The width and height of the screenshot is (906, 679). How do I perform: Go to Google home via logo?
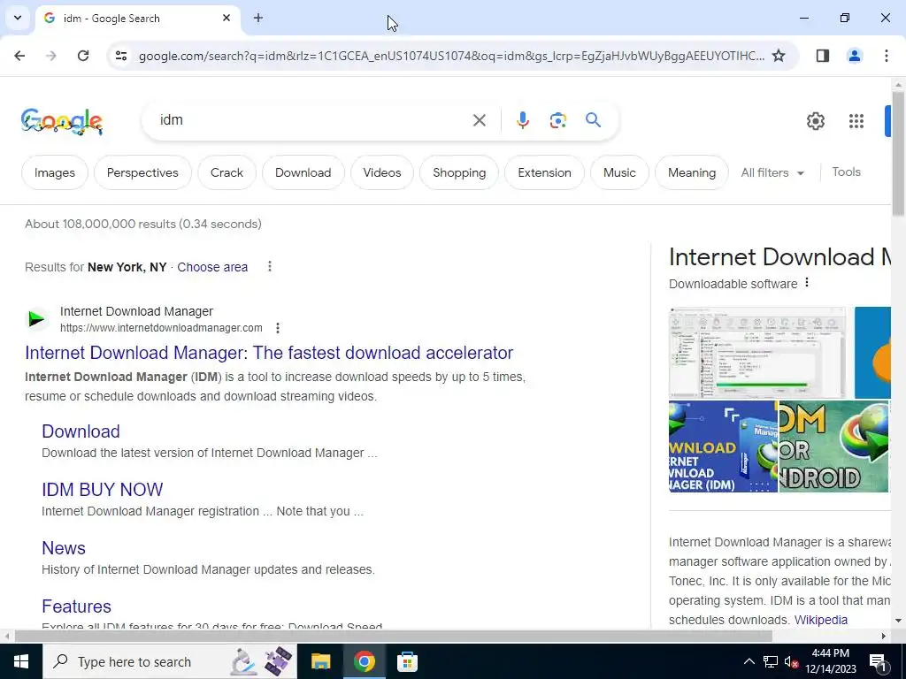(62, 121)
